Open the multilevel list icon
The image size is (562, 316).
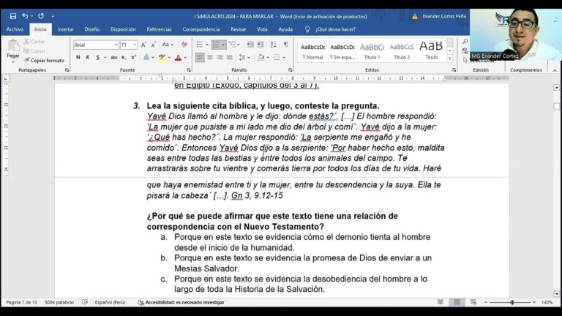(x=233, y=45)
